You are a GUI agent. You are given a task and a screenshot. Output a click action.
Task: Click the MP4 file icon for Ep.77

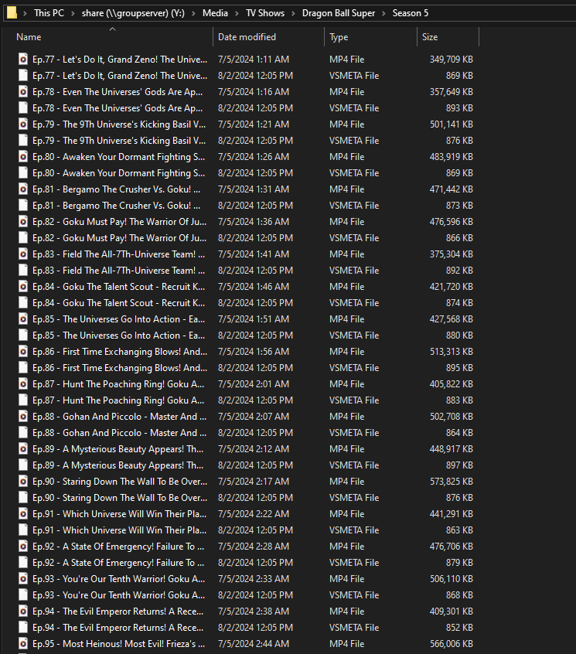pos(23,60)
